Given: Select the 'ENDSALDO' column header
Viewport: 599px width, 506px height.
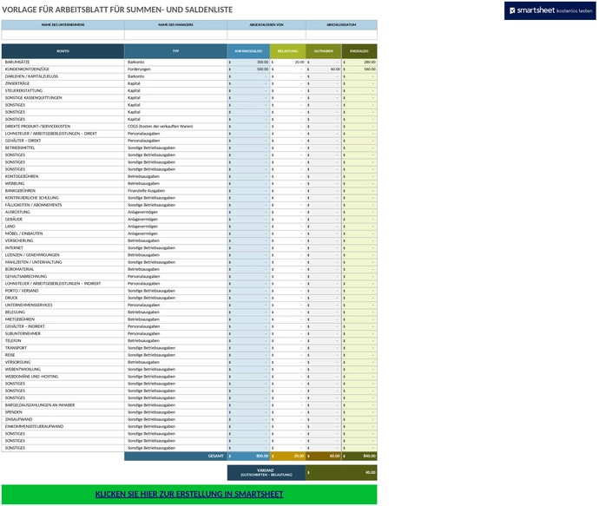Looking at the screenshot, I should click(x=359, y=51).
